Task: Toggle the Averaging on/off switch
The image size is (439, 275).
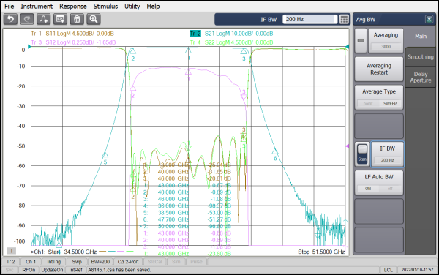Action: pyautogui.click(x=361, y=41)
